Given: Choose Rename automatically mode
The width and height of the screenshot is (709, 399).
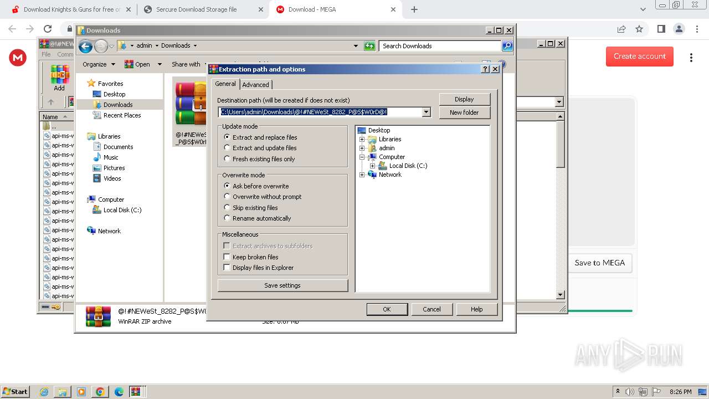Looking at the screenshot, I should tap(258, 218).
